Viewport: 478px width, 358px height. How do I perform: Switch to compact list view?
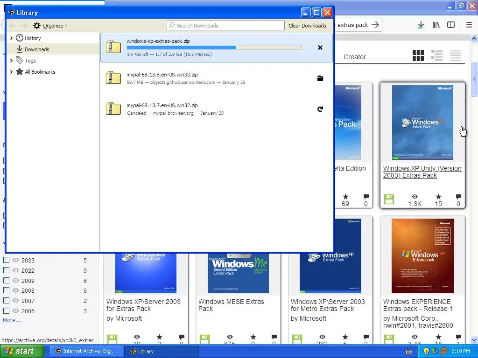[456, 55]
